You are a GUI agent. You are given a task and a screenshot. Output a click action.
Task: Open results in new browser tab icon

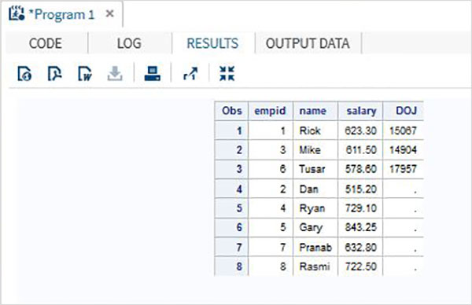tap(190, 74)
